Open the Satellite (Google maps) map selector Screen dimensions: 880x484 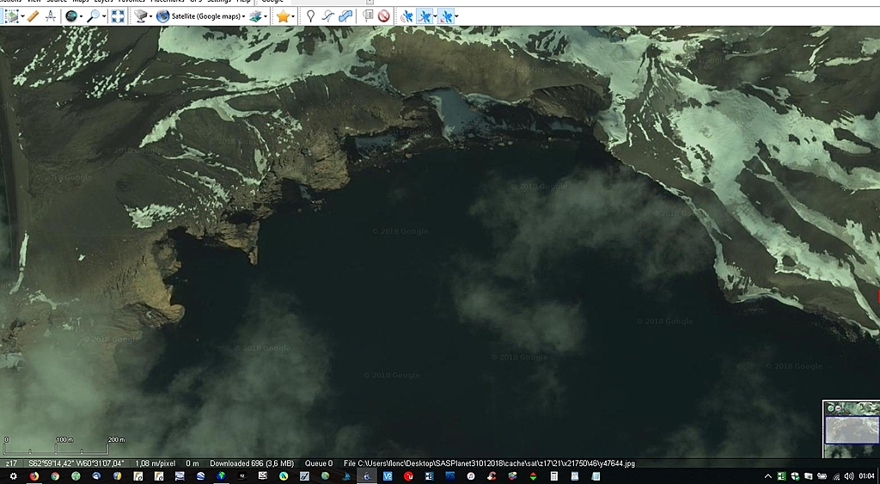pos(201,16)
